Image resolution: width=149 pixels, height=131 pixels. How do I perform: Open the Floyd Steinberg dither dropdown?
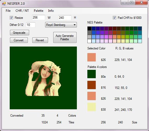tap(61, 25)
